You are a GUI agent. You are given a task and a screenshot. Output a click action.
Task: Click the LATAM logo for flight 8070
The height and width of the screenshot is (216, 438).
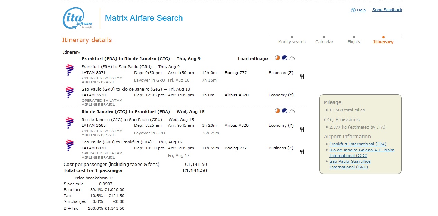coord(70,145)
